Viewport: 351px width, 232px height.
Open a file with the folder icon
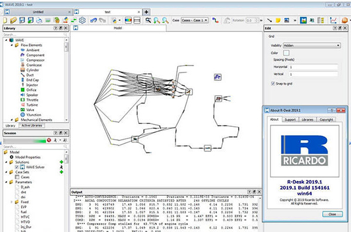pos(13,20)
